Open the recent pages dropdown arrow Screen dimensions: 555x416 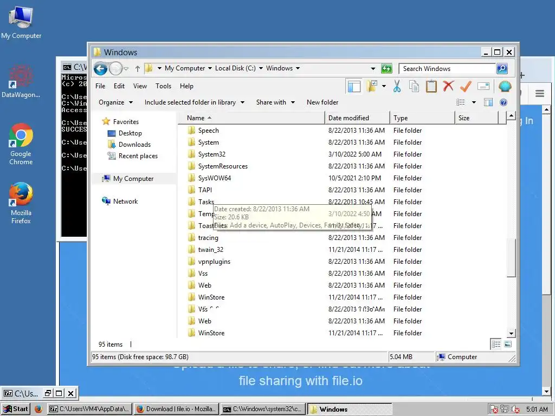126,69
